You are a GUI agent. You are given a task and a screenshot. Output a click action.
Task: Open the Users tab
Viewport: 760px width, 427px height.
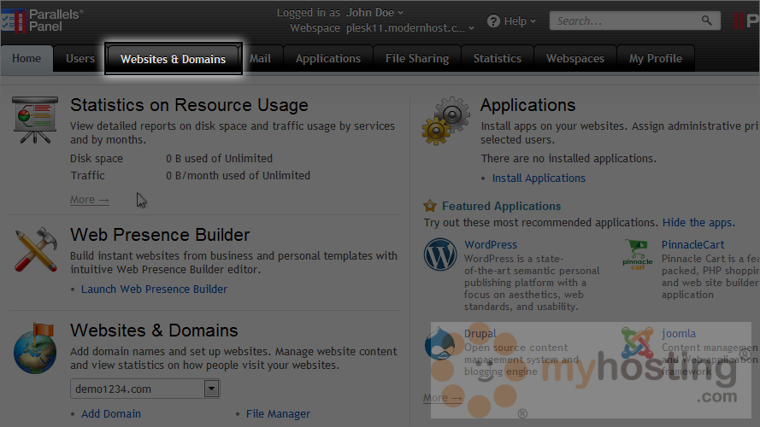[80, 59]
